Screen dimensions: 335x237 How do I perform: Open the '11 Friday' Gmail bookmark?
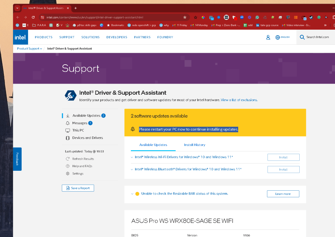click(180, 25)
